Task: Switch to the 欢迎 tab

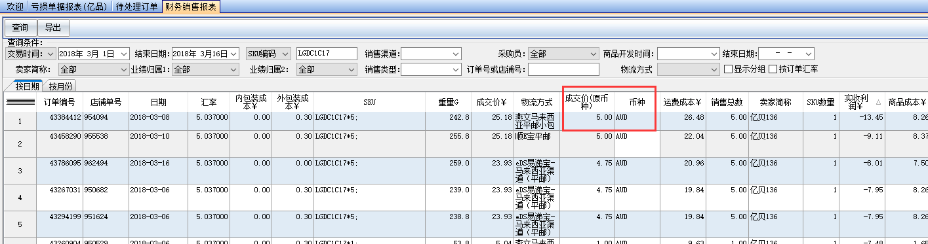Action: point(14,7)
